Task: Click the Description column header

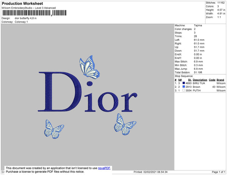Action: tap(200, 80)
